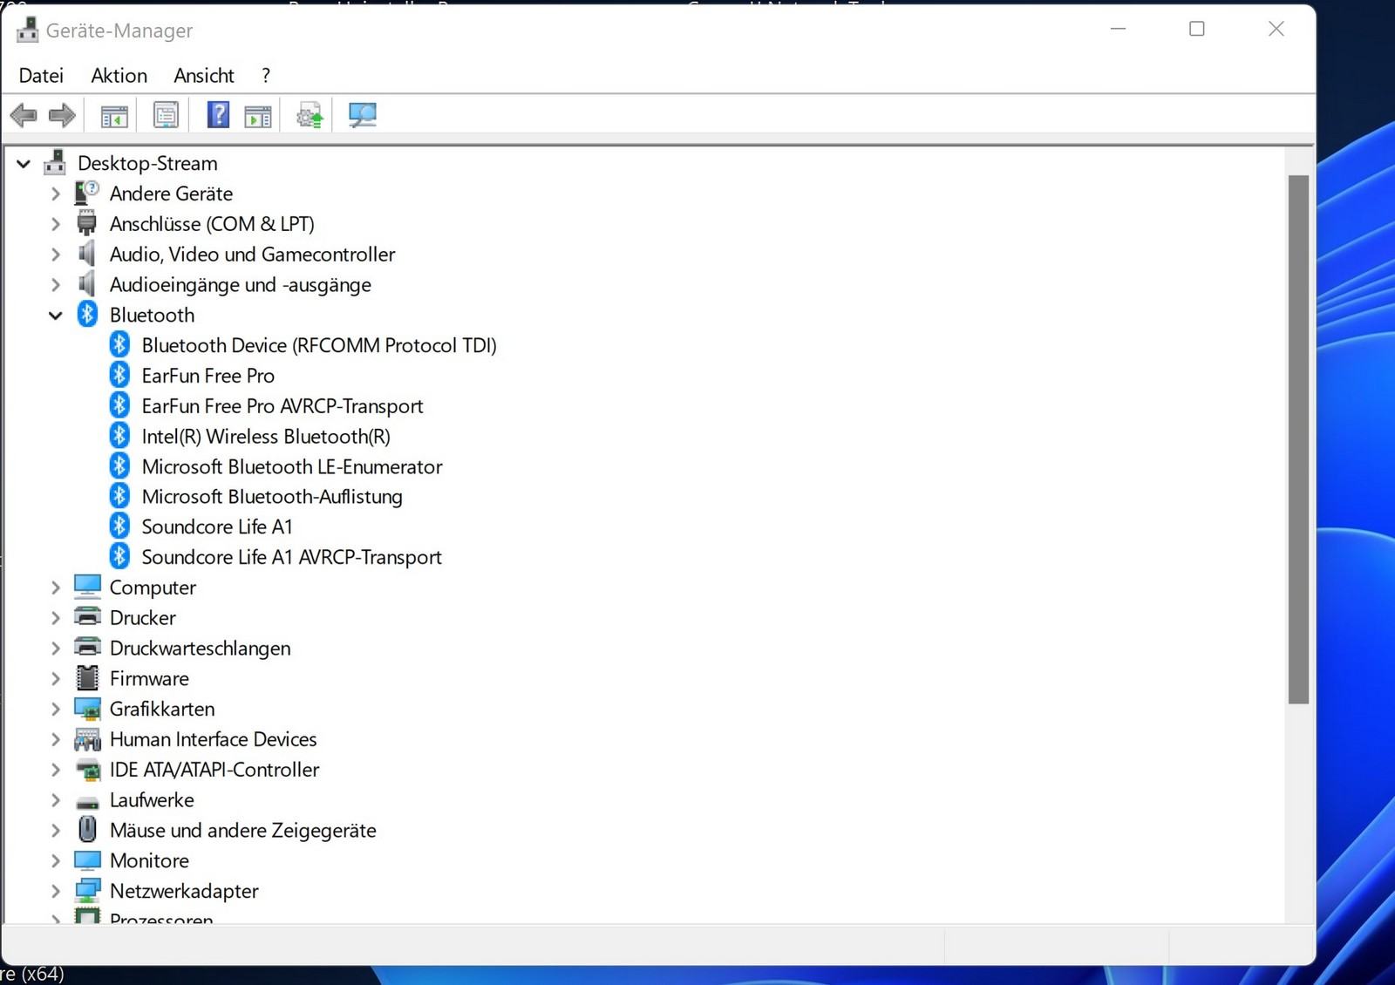Viewport: 1395px width, 985px height.
Task: Collapse the Desktop-Stream root node
Action: [24, 163]
